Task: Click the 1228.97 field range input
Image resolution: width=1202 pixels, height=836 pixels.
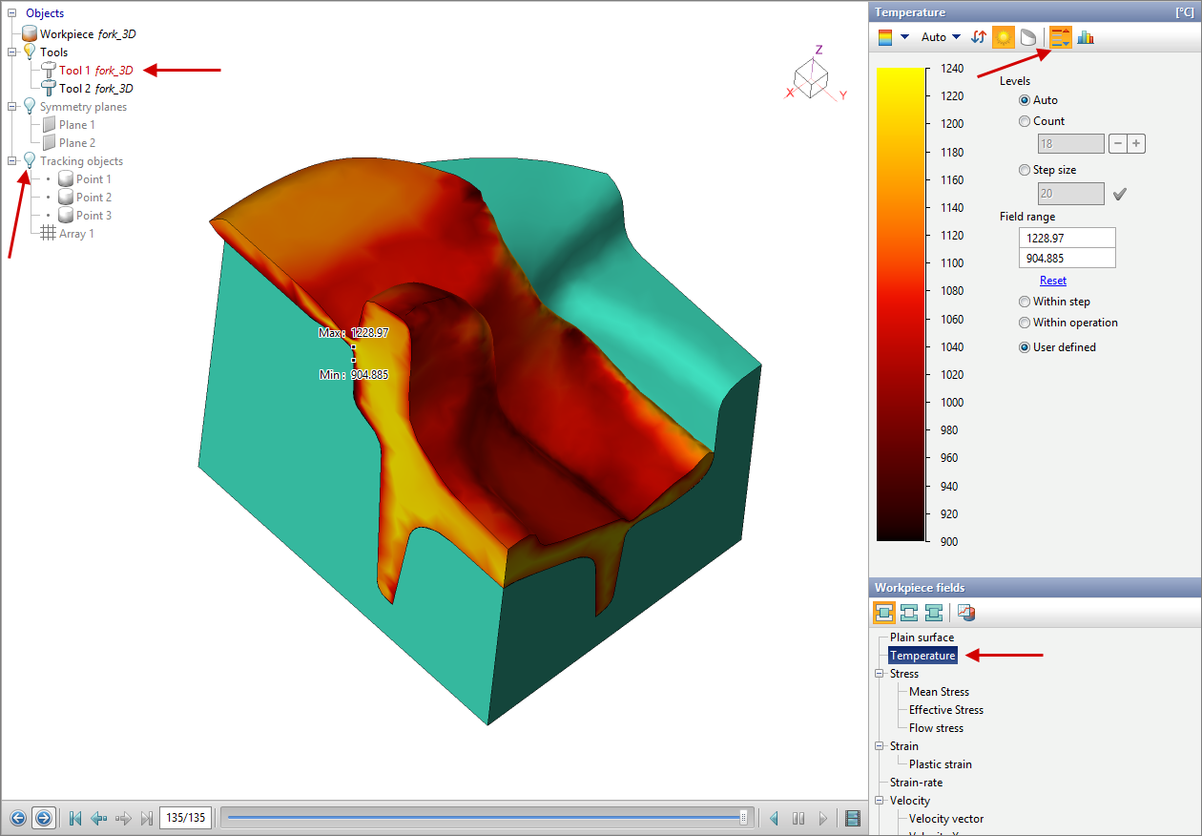Action: (x=1067, y=238)
